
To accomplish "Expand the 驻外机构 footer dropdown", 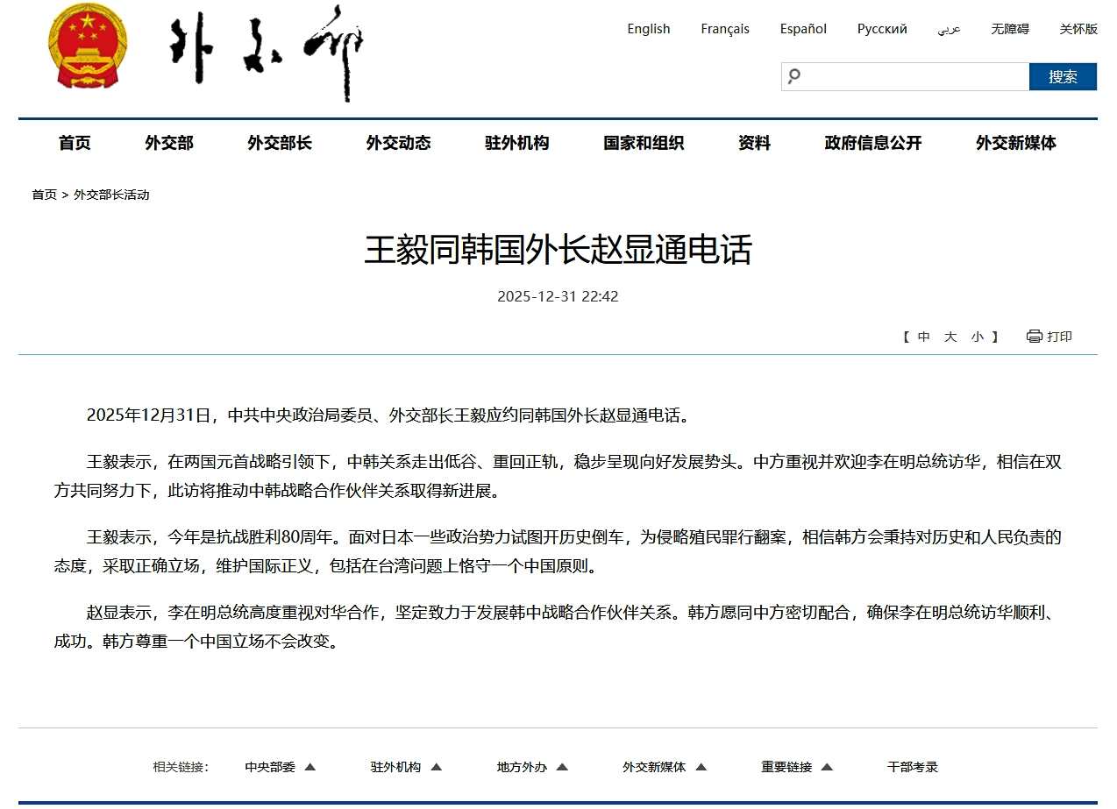I will pyautogui.click(x=436, y=767).
